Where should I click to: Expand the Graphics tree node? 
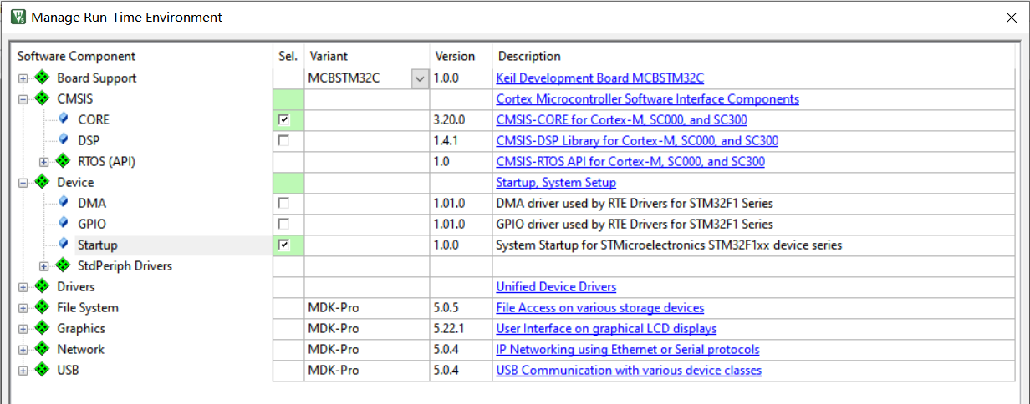point(23,329)
